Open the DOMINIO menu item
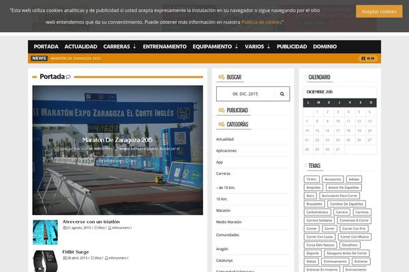The height and width of the screenshot is (272, 409). pyautogui.click(x=324, y=47)
